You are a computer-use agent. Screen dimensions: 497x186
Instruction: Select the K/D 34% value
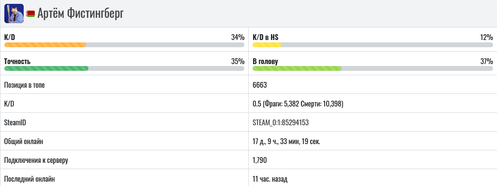(238, 37)
